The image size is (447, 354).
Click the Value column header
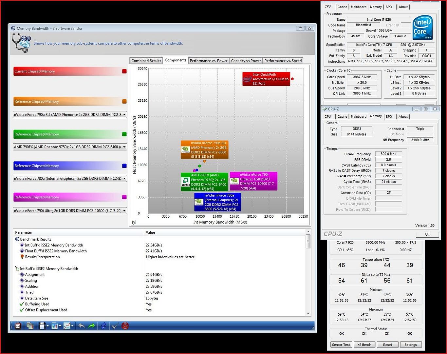[225, 232]
